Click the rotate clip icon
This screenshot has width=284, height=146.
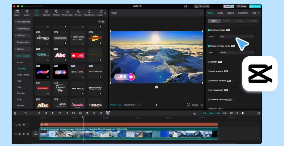pos(94,113)
